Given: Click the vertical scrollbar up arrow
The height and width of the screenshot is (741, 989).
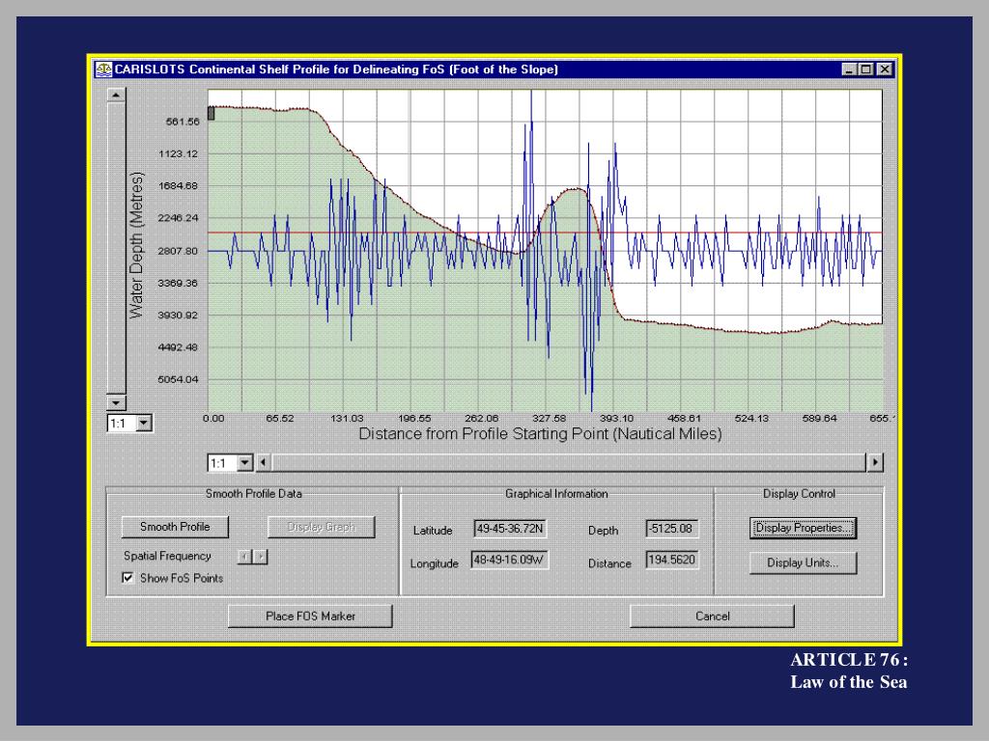Looking at the screenshot, I should point(116,96).
